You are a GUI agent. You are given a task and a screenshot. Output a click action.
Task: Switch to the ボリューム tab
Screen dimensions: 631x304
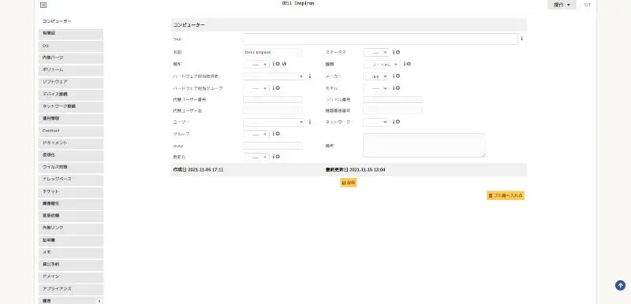click(x=71, y=70)
